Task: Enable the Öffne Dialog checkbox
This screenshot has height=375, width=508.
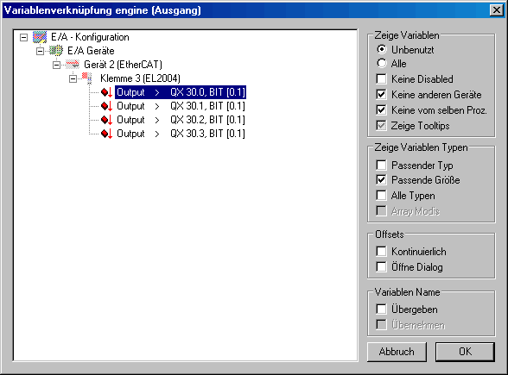Action: click(x=382, y=267)
